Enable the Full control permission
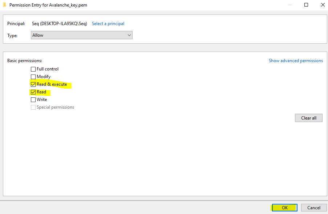The height and width of the screenshot is (214, 328). point(33,69)
